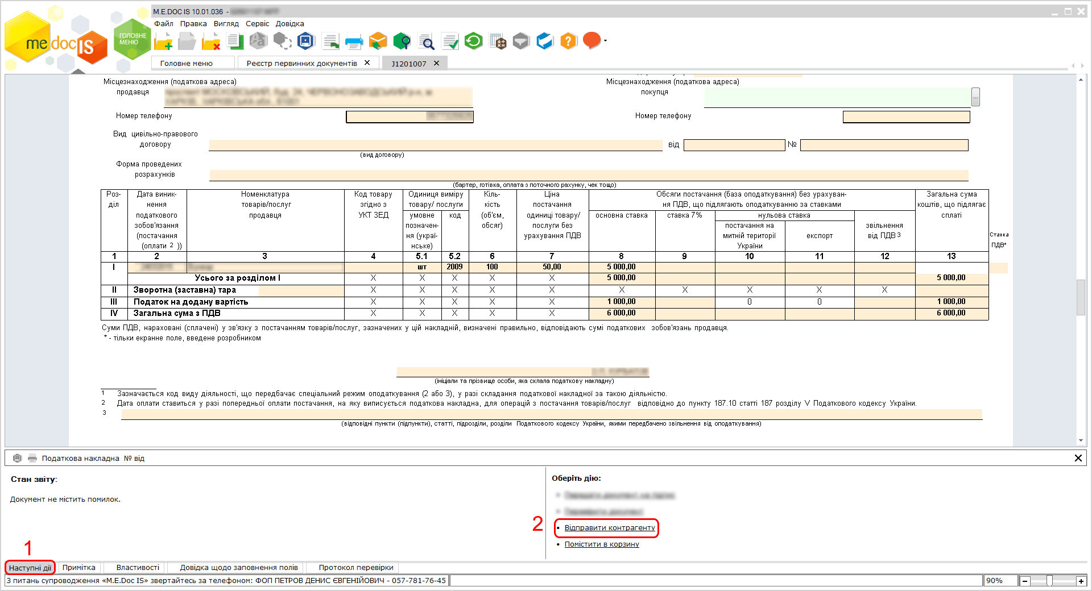This screenshot has width=1092, height=591.
Task: Click the buyer phone number input field
Action: tap(907, 116)
